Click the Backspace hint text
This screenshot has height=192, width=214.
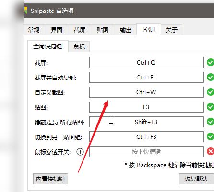click(169, 165)
